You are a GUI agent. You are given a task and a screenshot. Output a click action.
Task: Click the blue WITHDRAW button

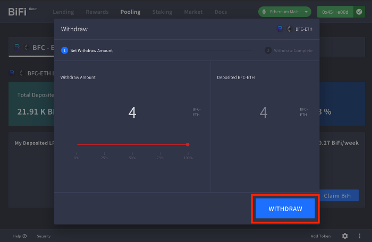coord(285,209)
